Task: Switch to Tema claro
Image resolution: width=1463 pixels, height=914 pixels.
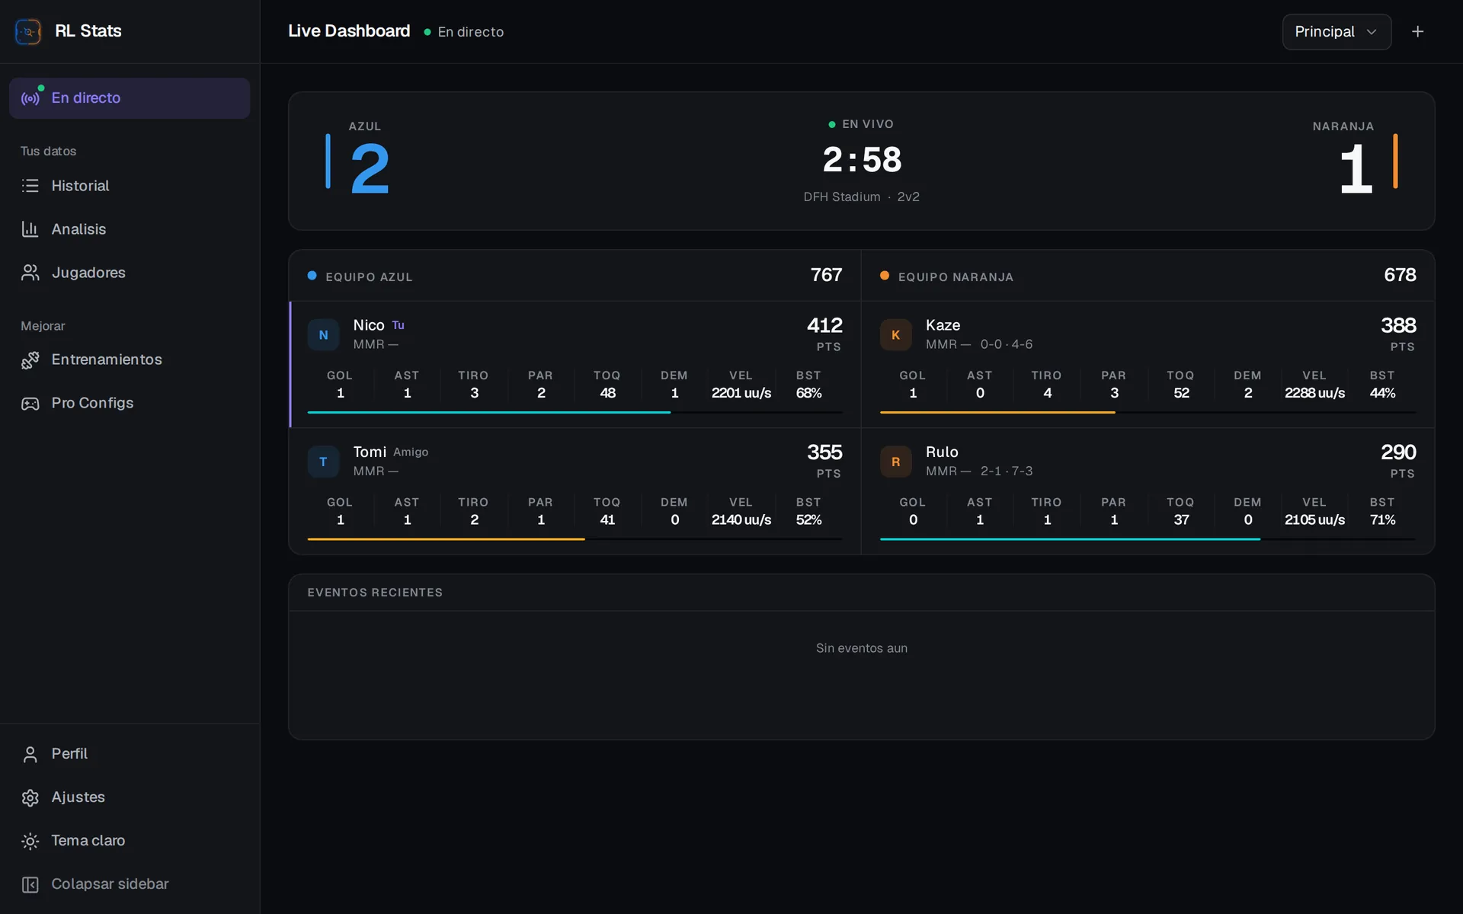Action: tap(130, 841)
